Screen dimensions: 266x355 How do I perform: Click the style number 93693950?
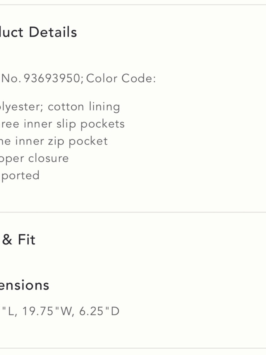click(52, 78)
